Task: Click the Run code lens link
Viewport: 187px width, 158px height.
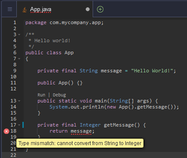Action: click(x=41, y=95)
